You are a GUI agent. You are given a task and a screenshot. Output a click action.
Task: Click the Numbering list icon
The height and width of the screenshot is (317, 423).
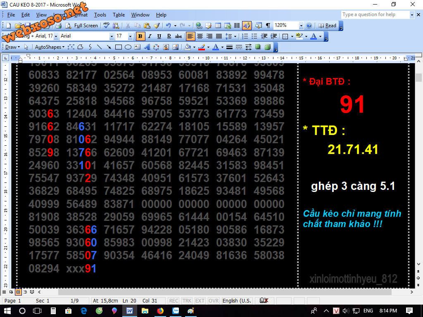point(245,36)
